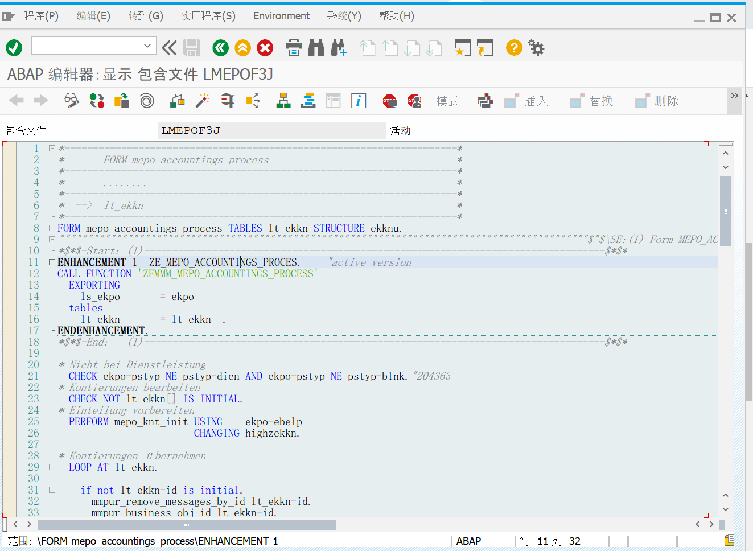Click the Enhance spiral icon
Screen dimensions: 753x551
click(x=147, y=101)
